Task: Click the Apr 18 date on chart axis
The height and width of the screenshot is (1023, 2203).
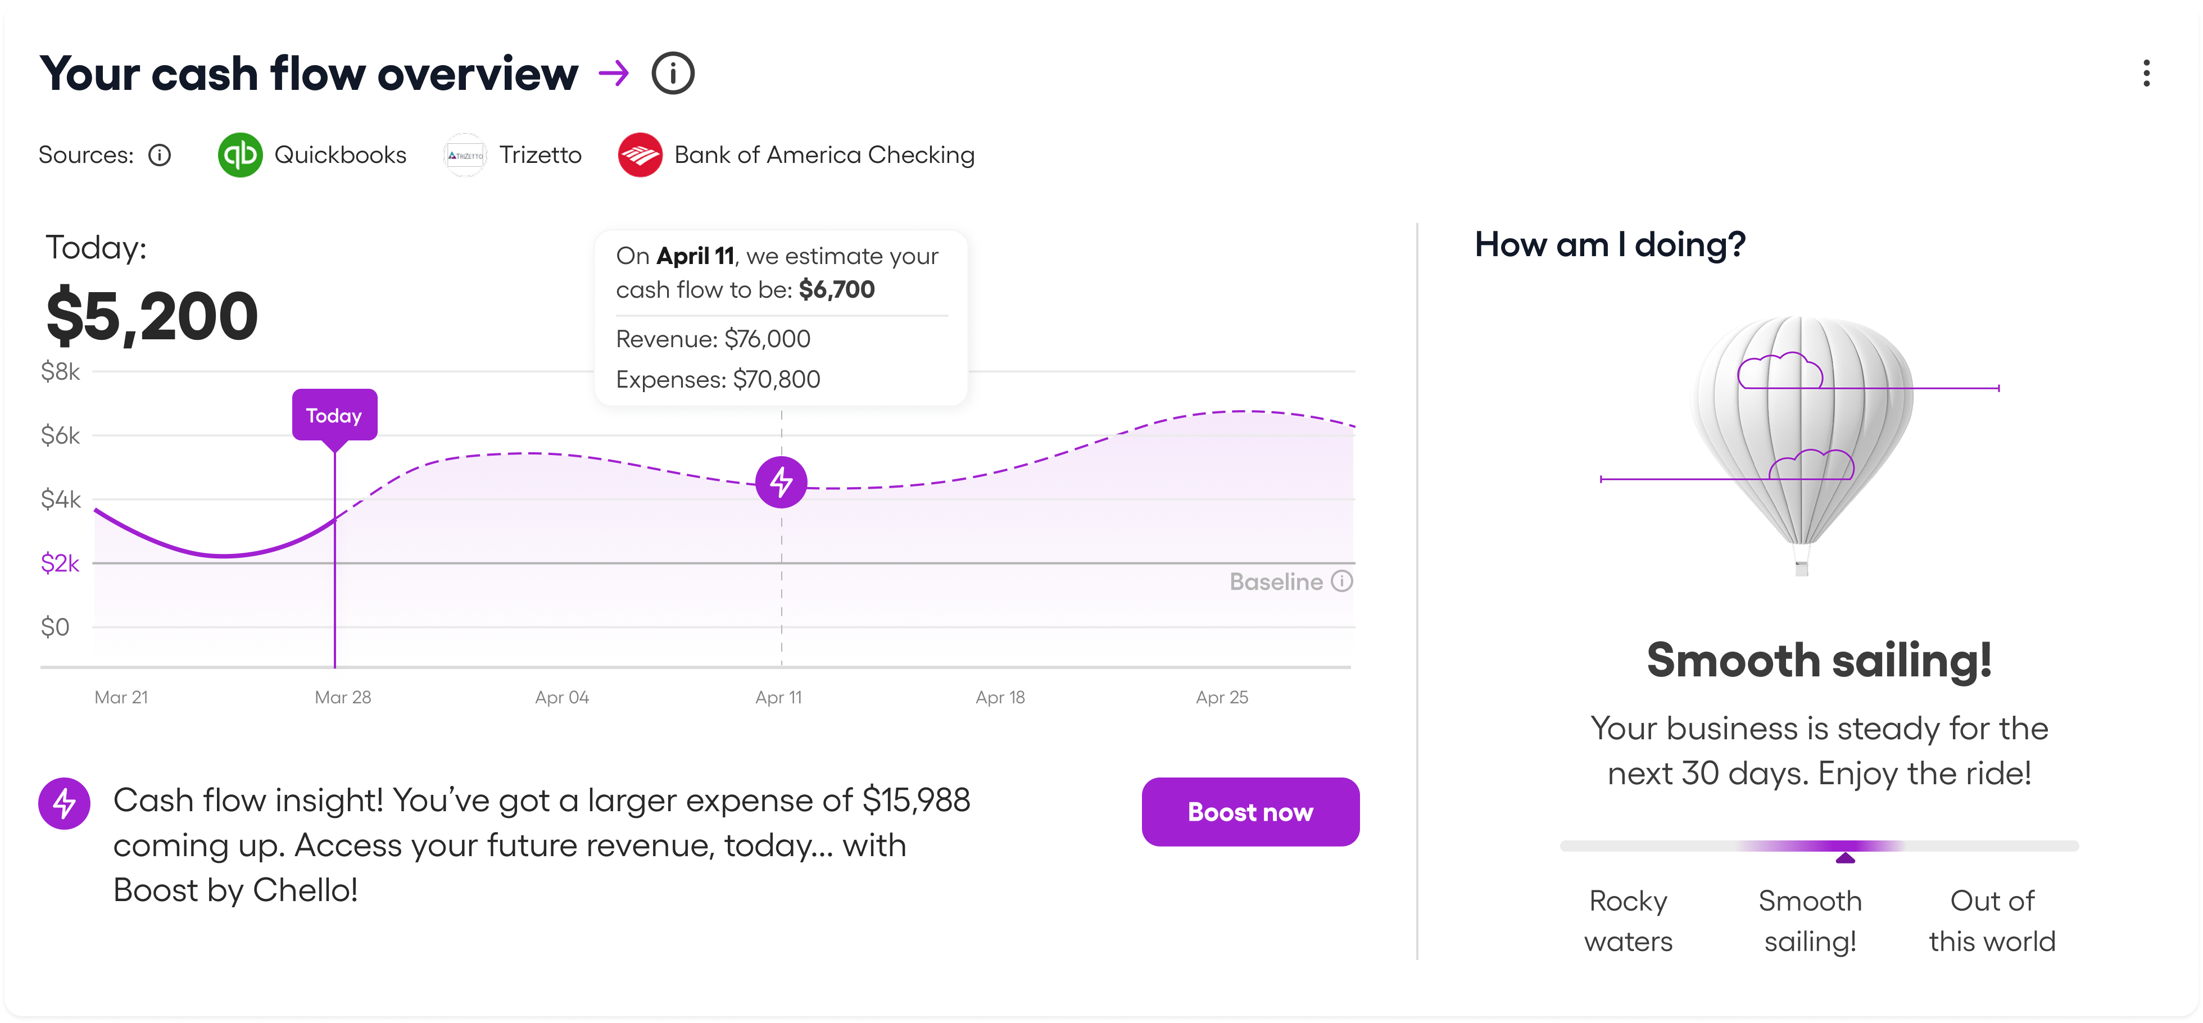Action: tap(1000, 697)
